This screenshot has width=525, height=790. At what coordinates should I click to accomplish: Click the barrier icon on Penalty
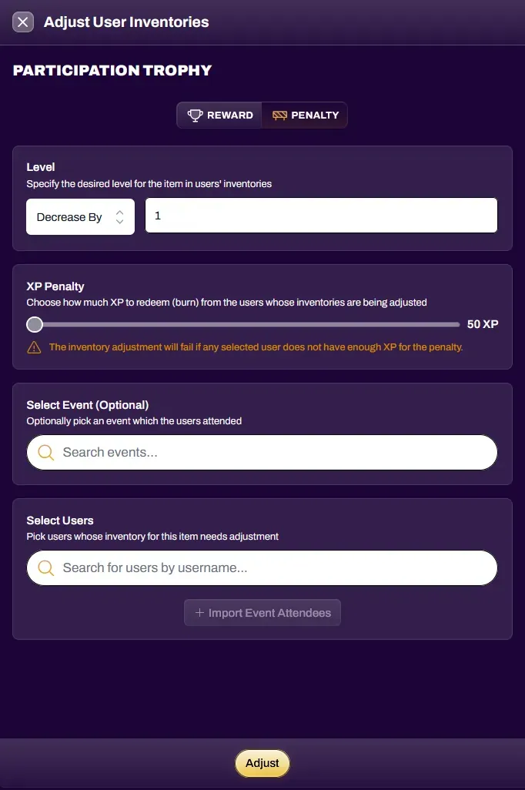click(x=279, y=115)
